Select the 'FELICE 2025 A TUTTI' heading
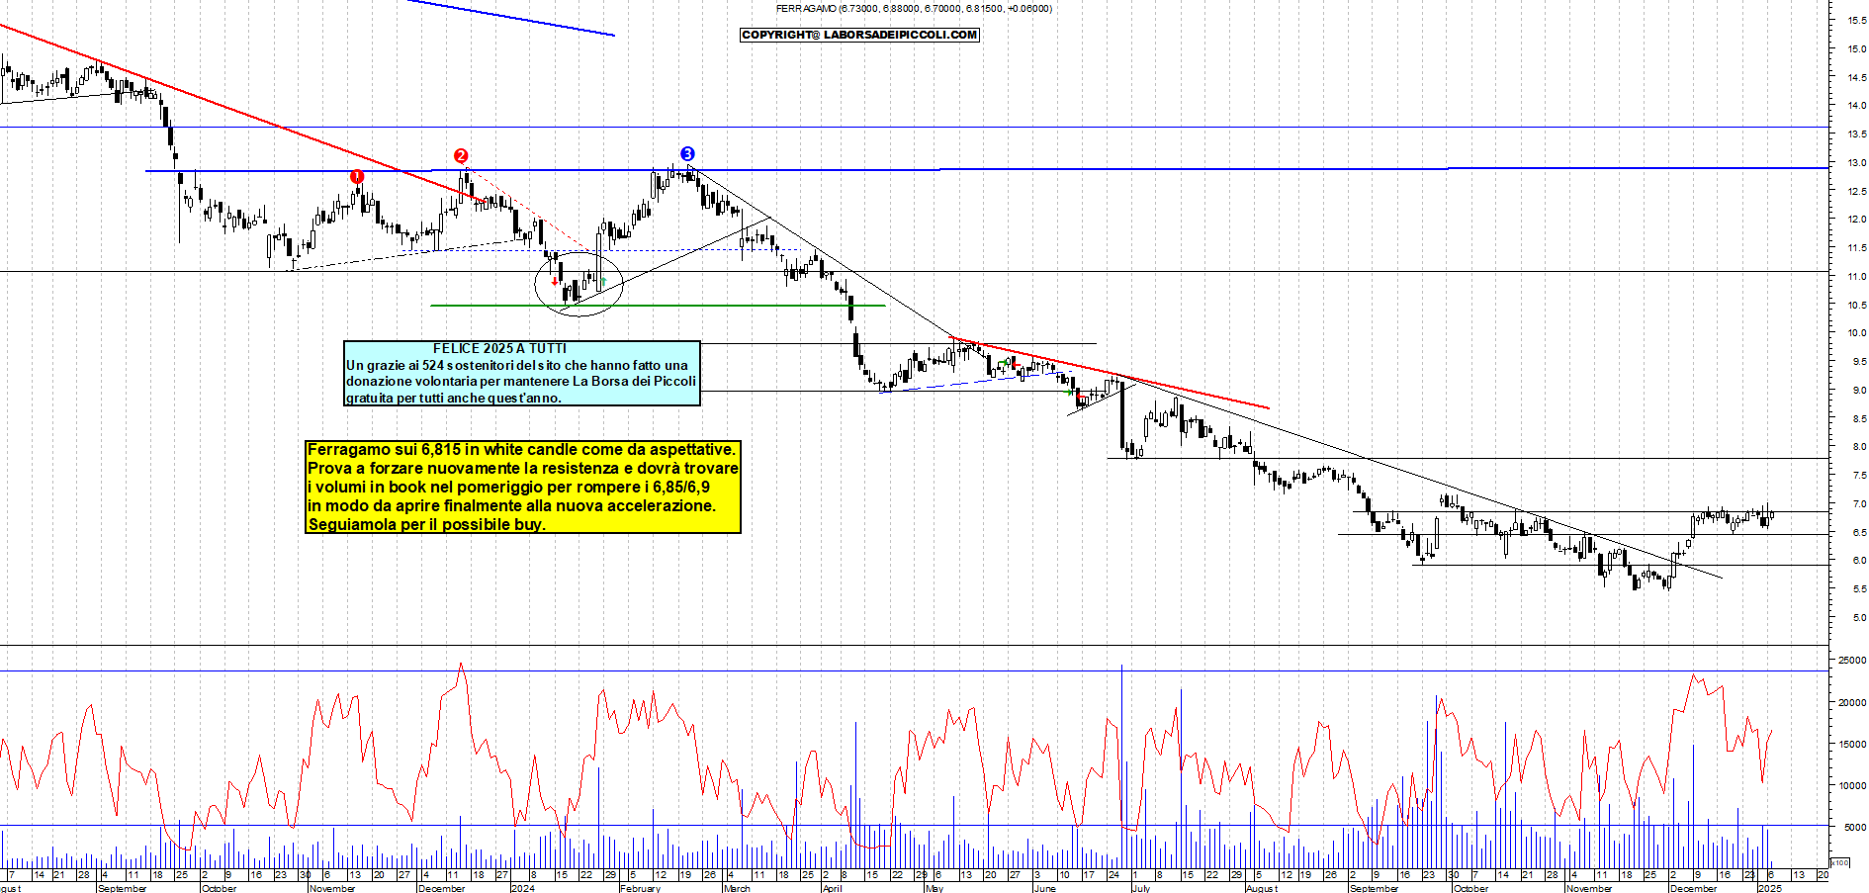The width and height of the screenshot is (1869, 893). coord(499,348)
